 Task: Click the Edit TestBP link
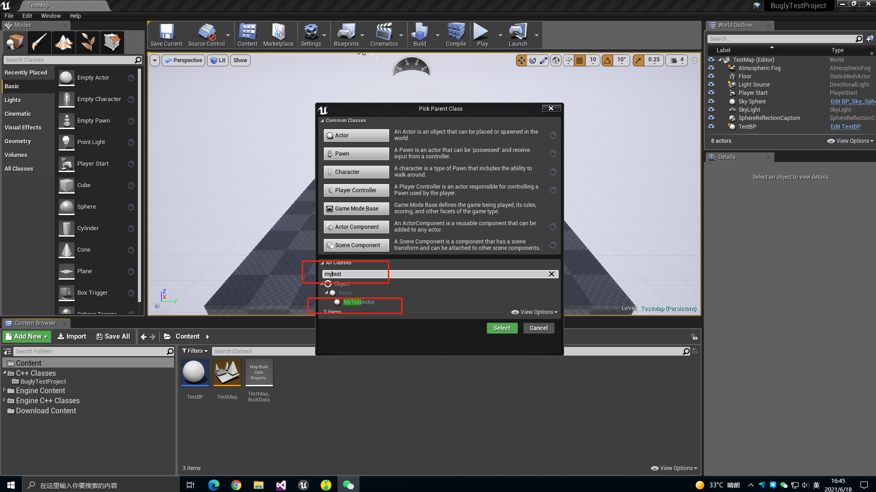pyautogui.click(x=845, y=127)
